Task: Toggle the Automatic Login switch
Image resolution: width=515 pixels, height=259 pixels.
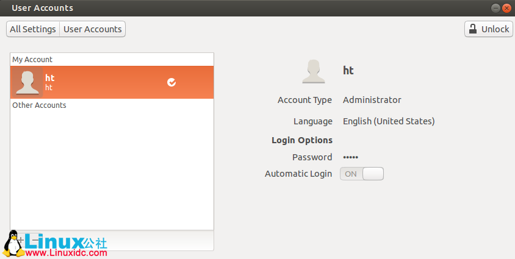Action: click(362, 174)
